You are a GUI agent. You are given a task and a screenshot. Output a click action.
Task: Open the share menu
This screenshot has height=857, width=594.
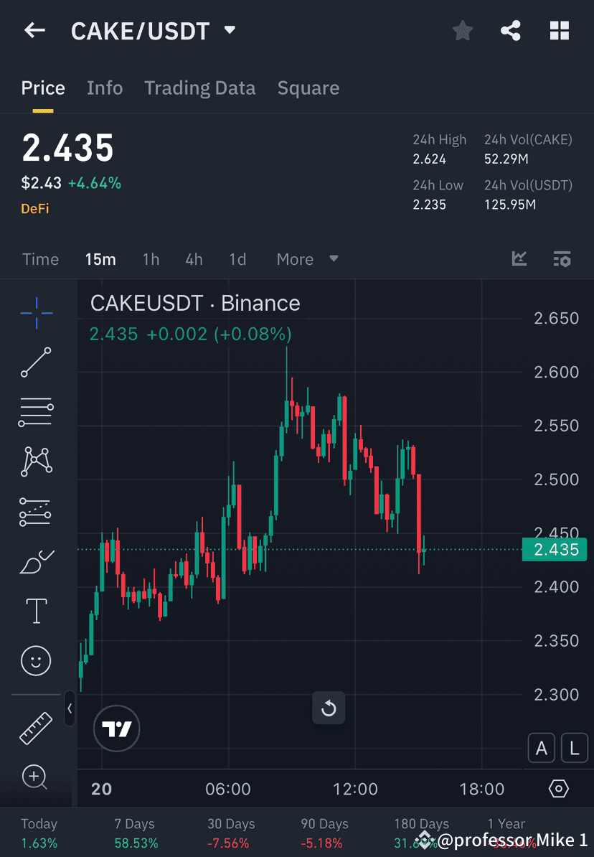(x=511, y=30)
